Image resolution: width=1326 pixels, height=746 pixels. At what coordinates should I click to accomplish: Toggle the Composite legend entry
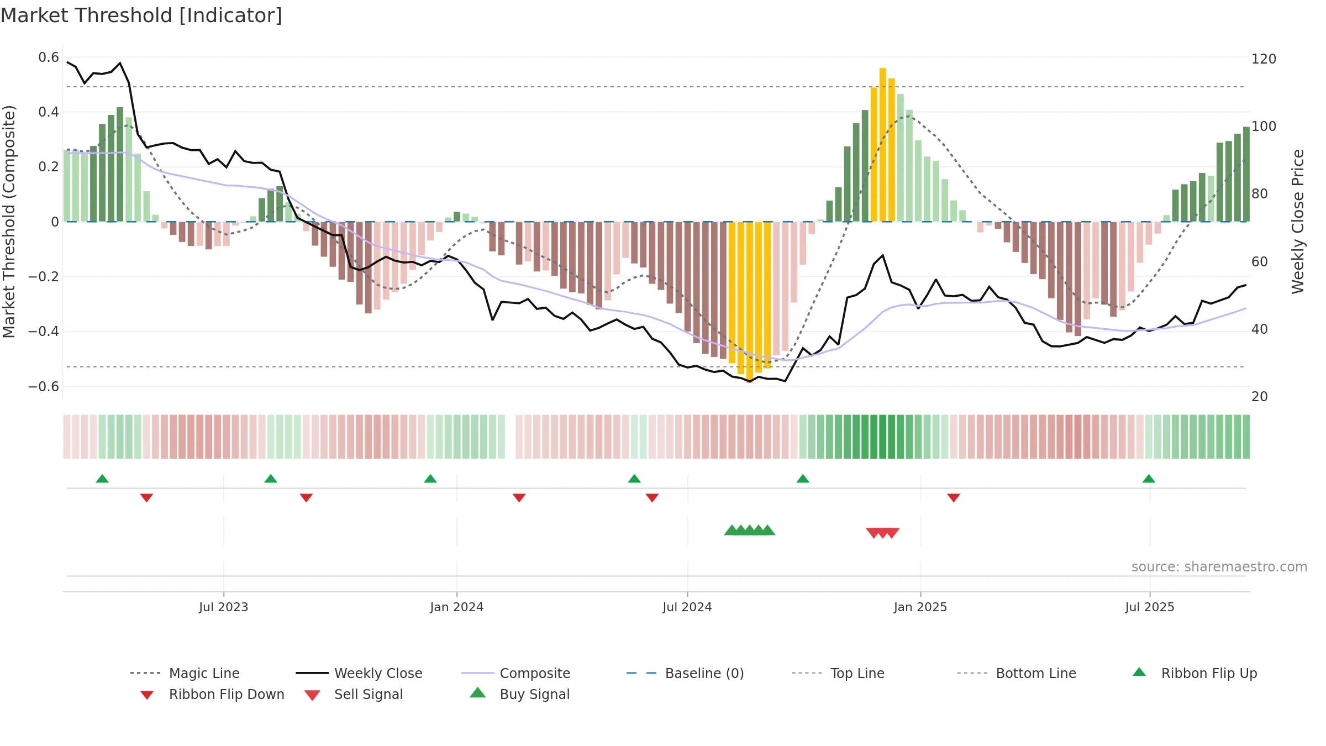click(x=515, y=673)
